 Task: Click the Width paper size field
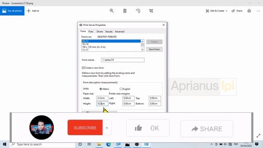pyautogui.click(x=102, y=98)
